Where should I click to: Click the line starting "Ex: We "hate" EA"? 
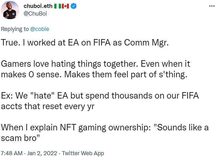click(100, 96)
